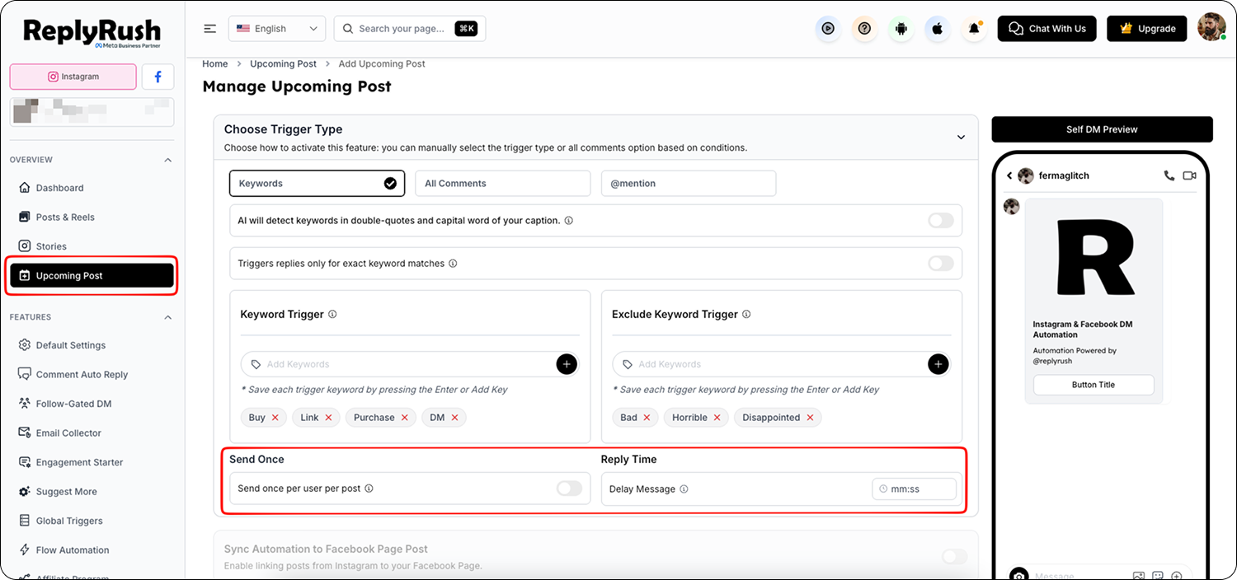Viewport: 1237px width, 580px height.
Task: Click info icon after AI detect keywords text
Action: 569,221
